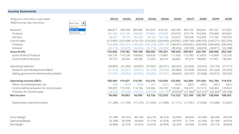Click the 2029F column header

[x=216, y=19]
